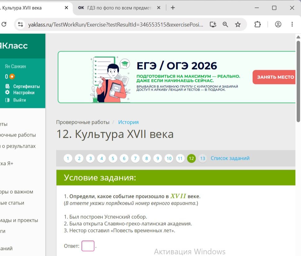Viewport: 301px width, 256px height.
Task: Click the heading '12. Культура XVII века'
Action: coord(115,134)
